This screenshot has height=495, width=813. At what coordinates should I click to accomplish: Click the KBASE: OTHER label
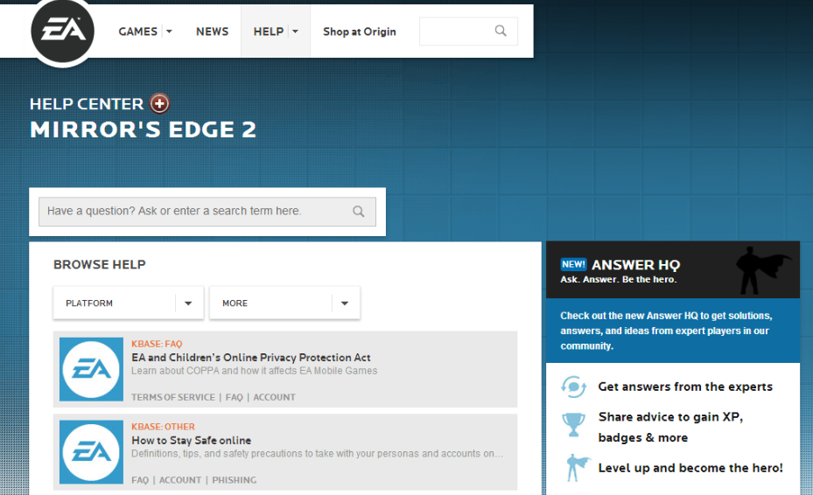(x=163, y=427)
